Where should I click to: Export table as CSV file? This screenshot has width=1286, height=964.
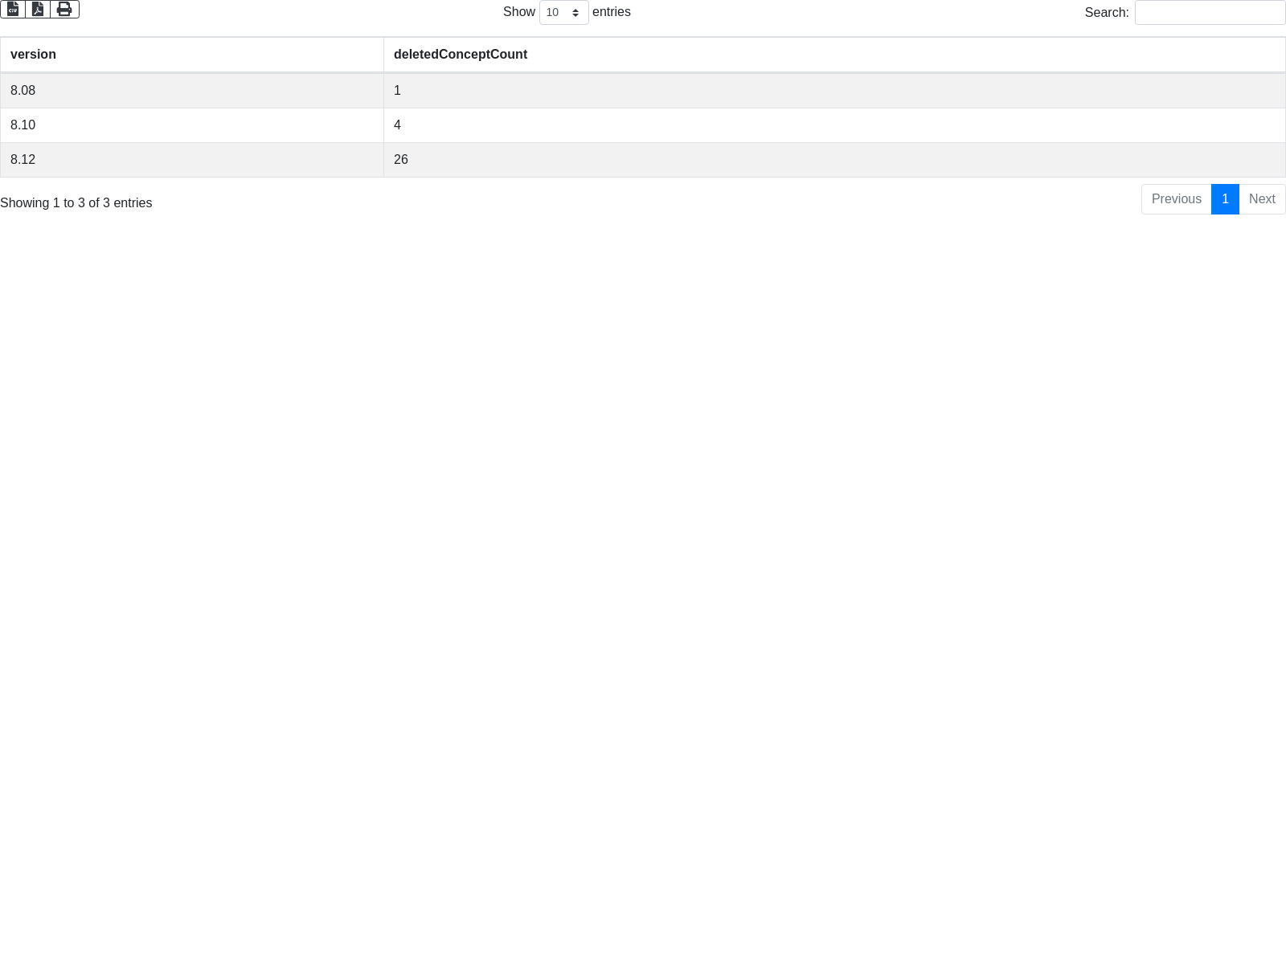(x=13, y=9)
